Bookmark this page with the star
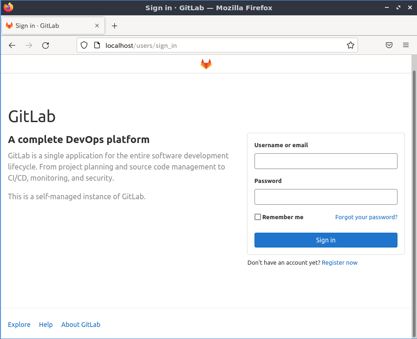 click(351, 45)
